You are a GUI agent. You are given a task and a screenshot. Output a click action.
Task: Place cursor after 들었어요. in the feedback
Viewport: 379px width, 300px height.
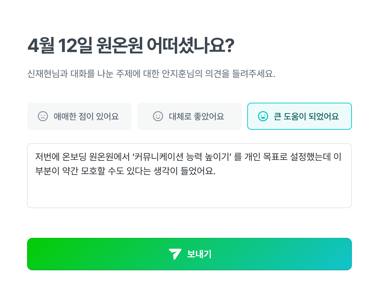click(216, 171)
